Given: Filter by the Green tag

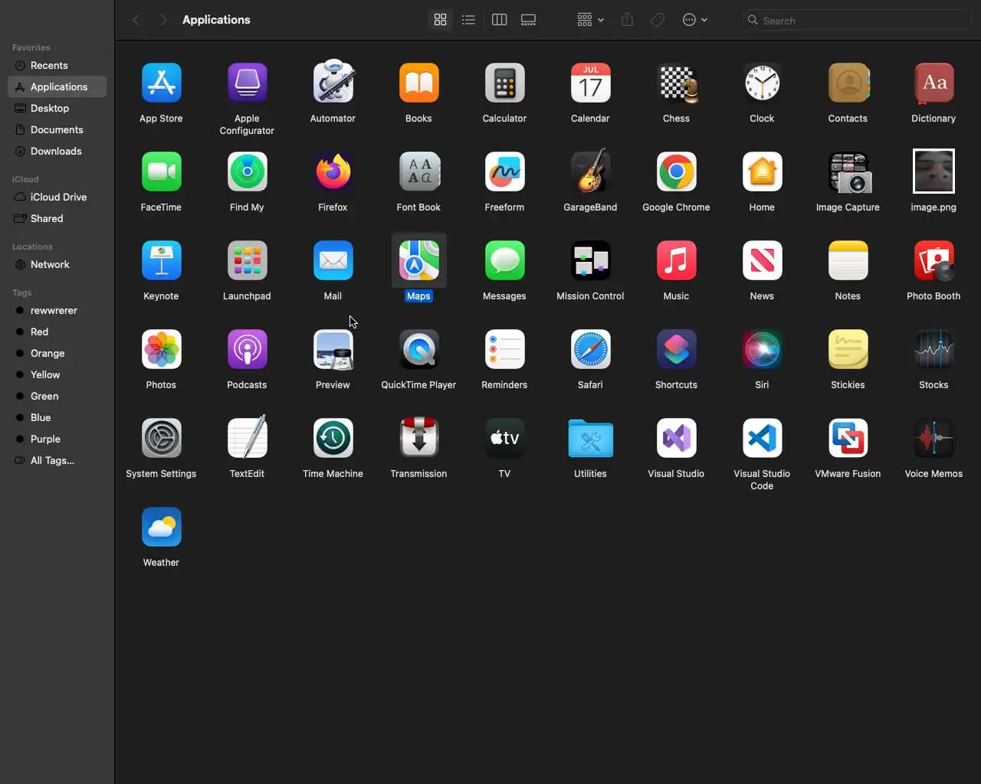Looking at the screenshot, I should (x=57, y=397).
